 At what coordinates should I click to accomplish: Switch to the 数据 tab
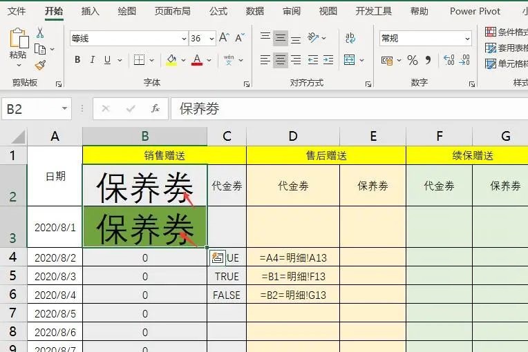point(254,12)
